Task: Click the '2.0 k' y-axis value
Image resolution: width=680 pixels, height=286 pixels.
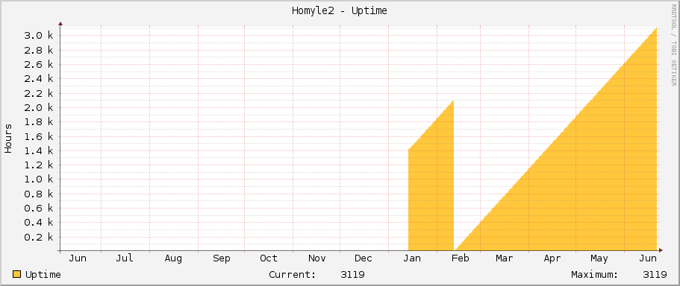Action: [38, 107]
